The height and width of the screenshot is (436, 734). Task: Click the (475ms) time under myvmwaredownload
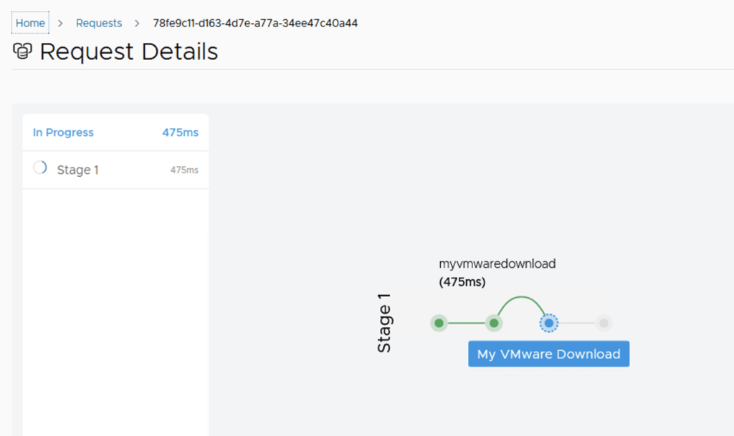[462, 282]
